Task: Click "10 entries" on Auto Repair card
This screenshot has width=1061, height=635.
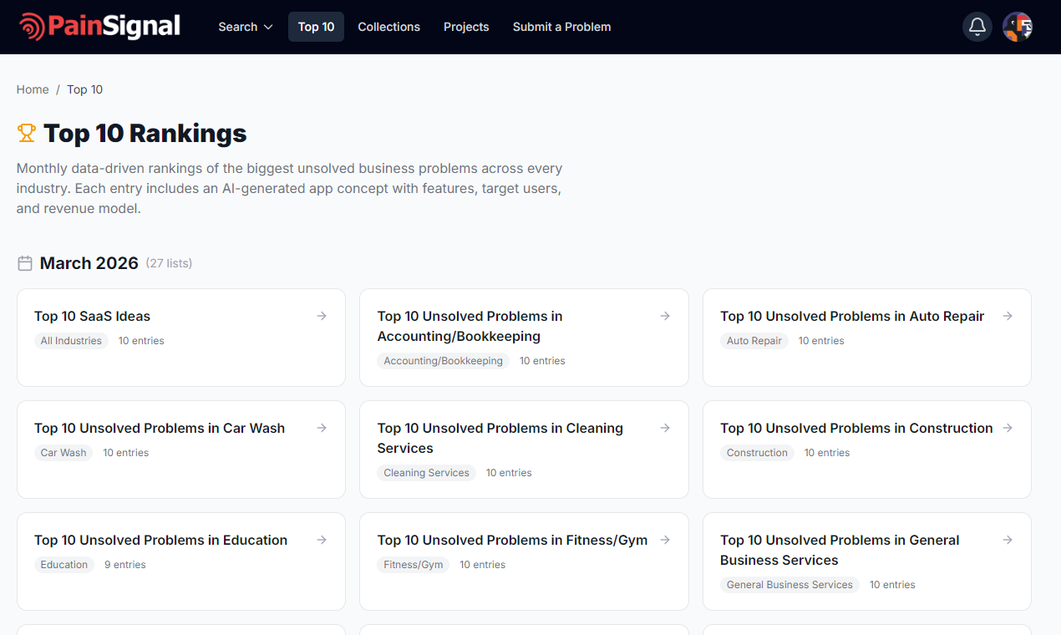Action: (x=821, y=341)
